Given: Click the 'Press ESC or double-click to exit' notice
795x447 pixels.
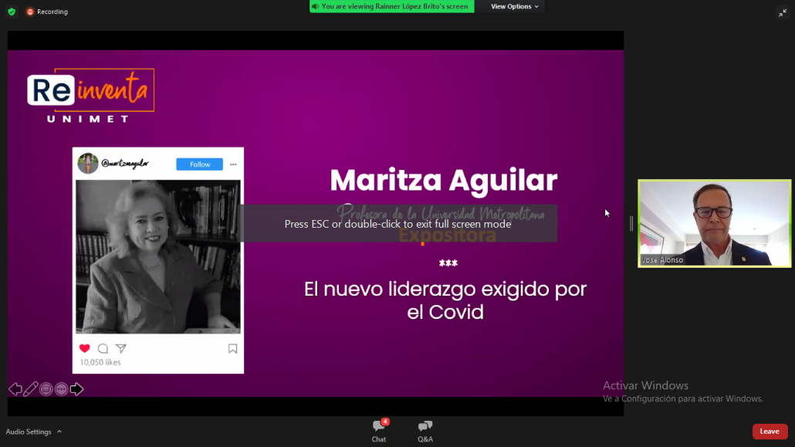Looking at the screenshot, I should (x=398, y=224).
